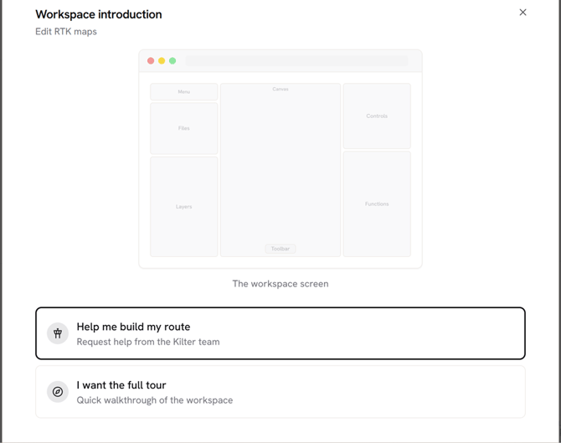Click the grey address bar in the illustration
The height and width of the screenshot is (443, 561).
pyautogui.click(x=296, y=61)
